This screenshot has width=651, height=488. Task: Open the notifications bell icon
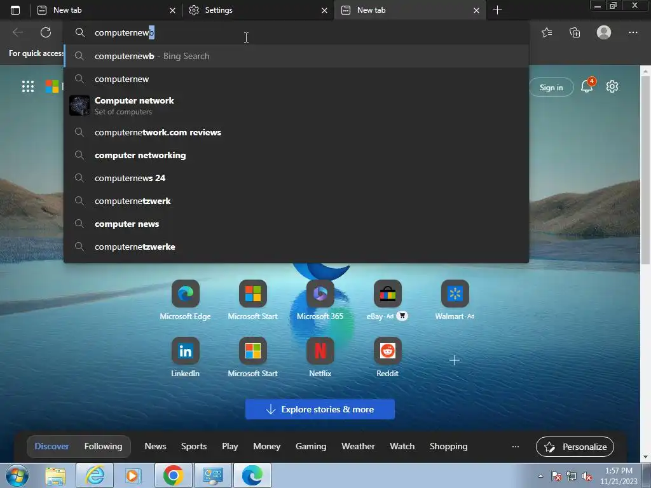click(x=587, y=86)
